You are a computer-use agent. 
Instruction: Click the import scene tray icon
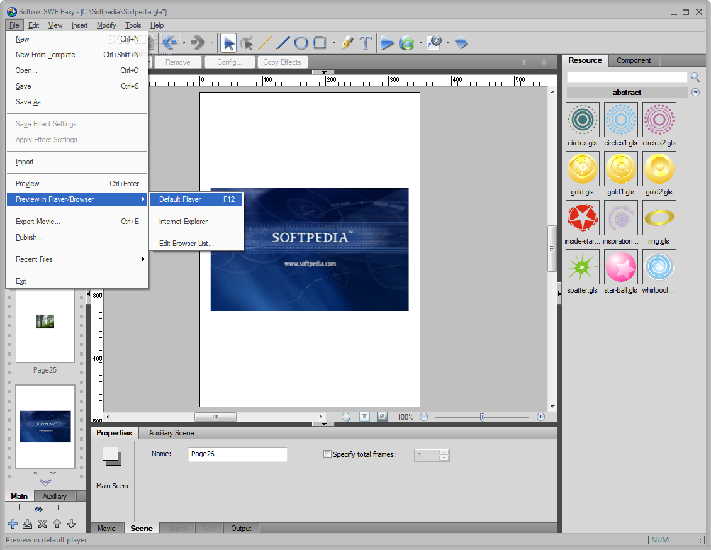click(27, 524)
